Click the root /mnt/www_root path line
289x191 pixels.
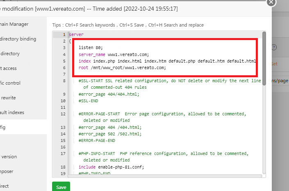click(122, 67)
